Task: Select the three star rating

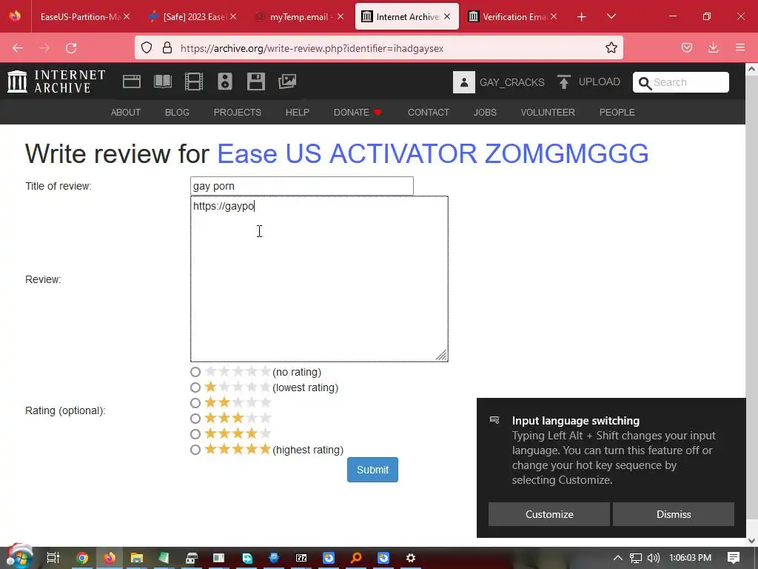Action: point(195,419)
